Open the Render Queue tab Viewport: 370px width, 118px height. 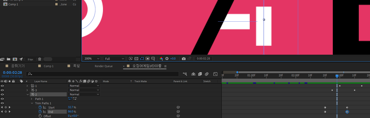pyautogui.click(x=104, y=66)
